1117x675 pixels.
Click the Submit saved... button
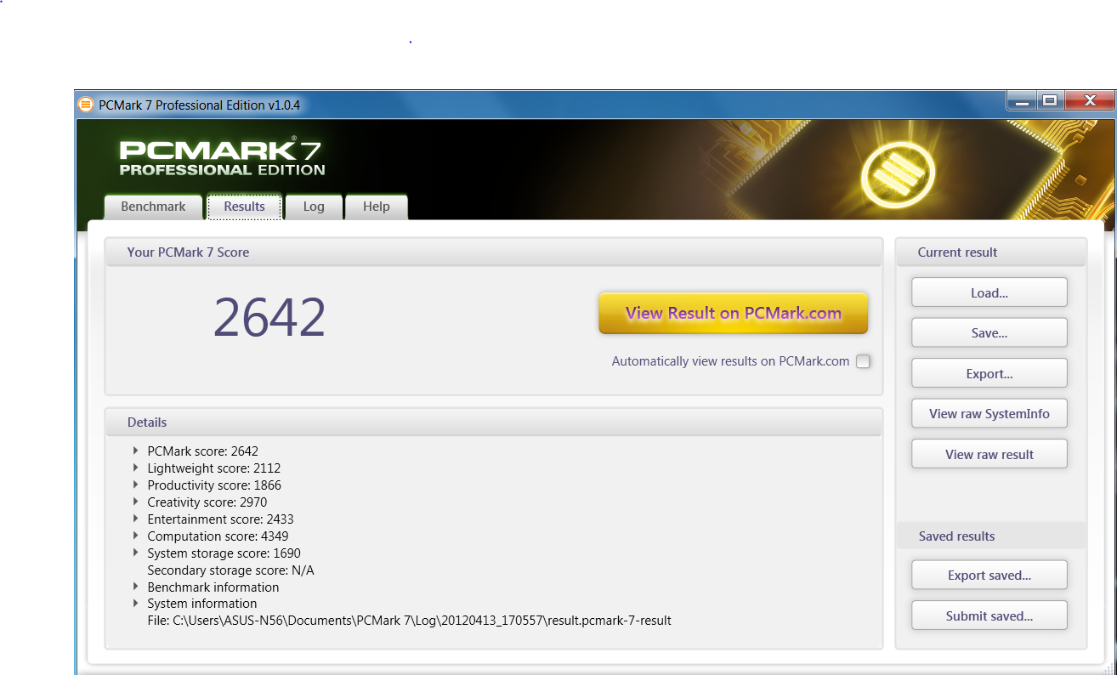click(x=989, y=615)
